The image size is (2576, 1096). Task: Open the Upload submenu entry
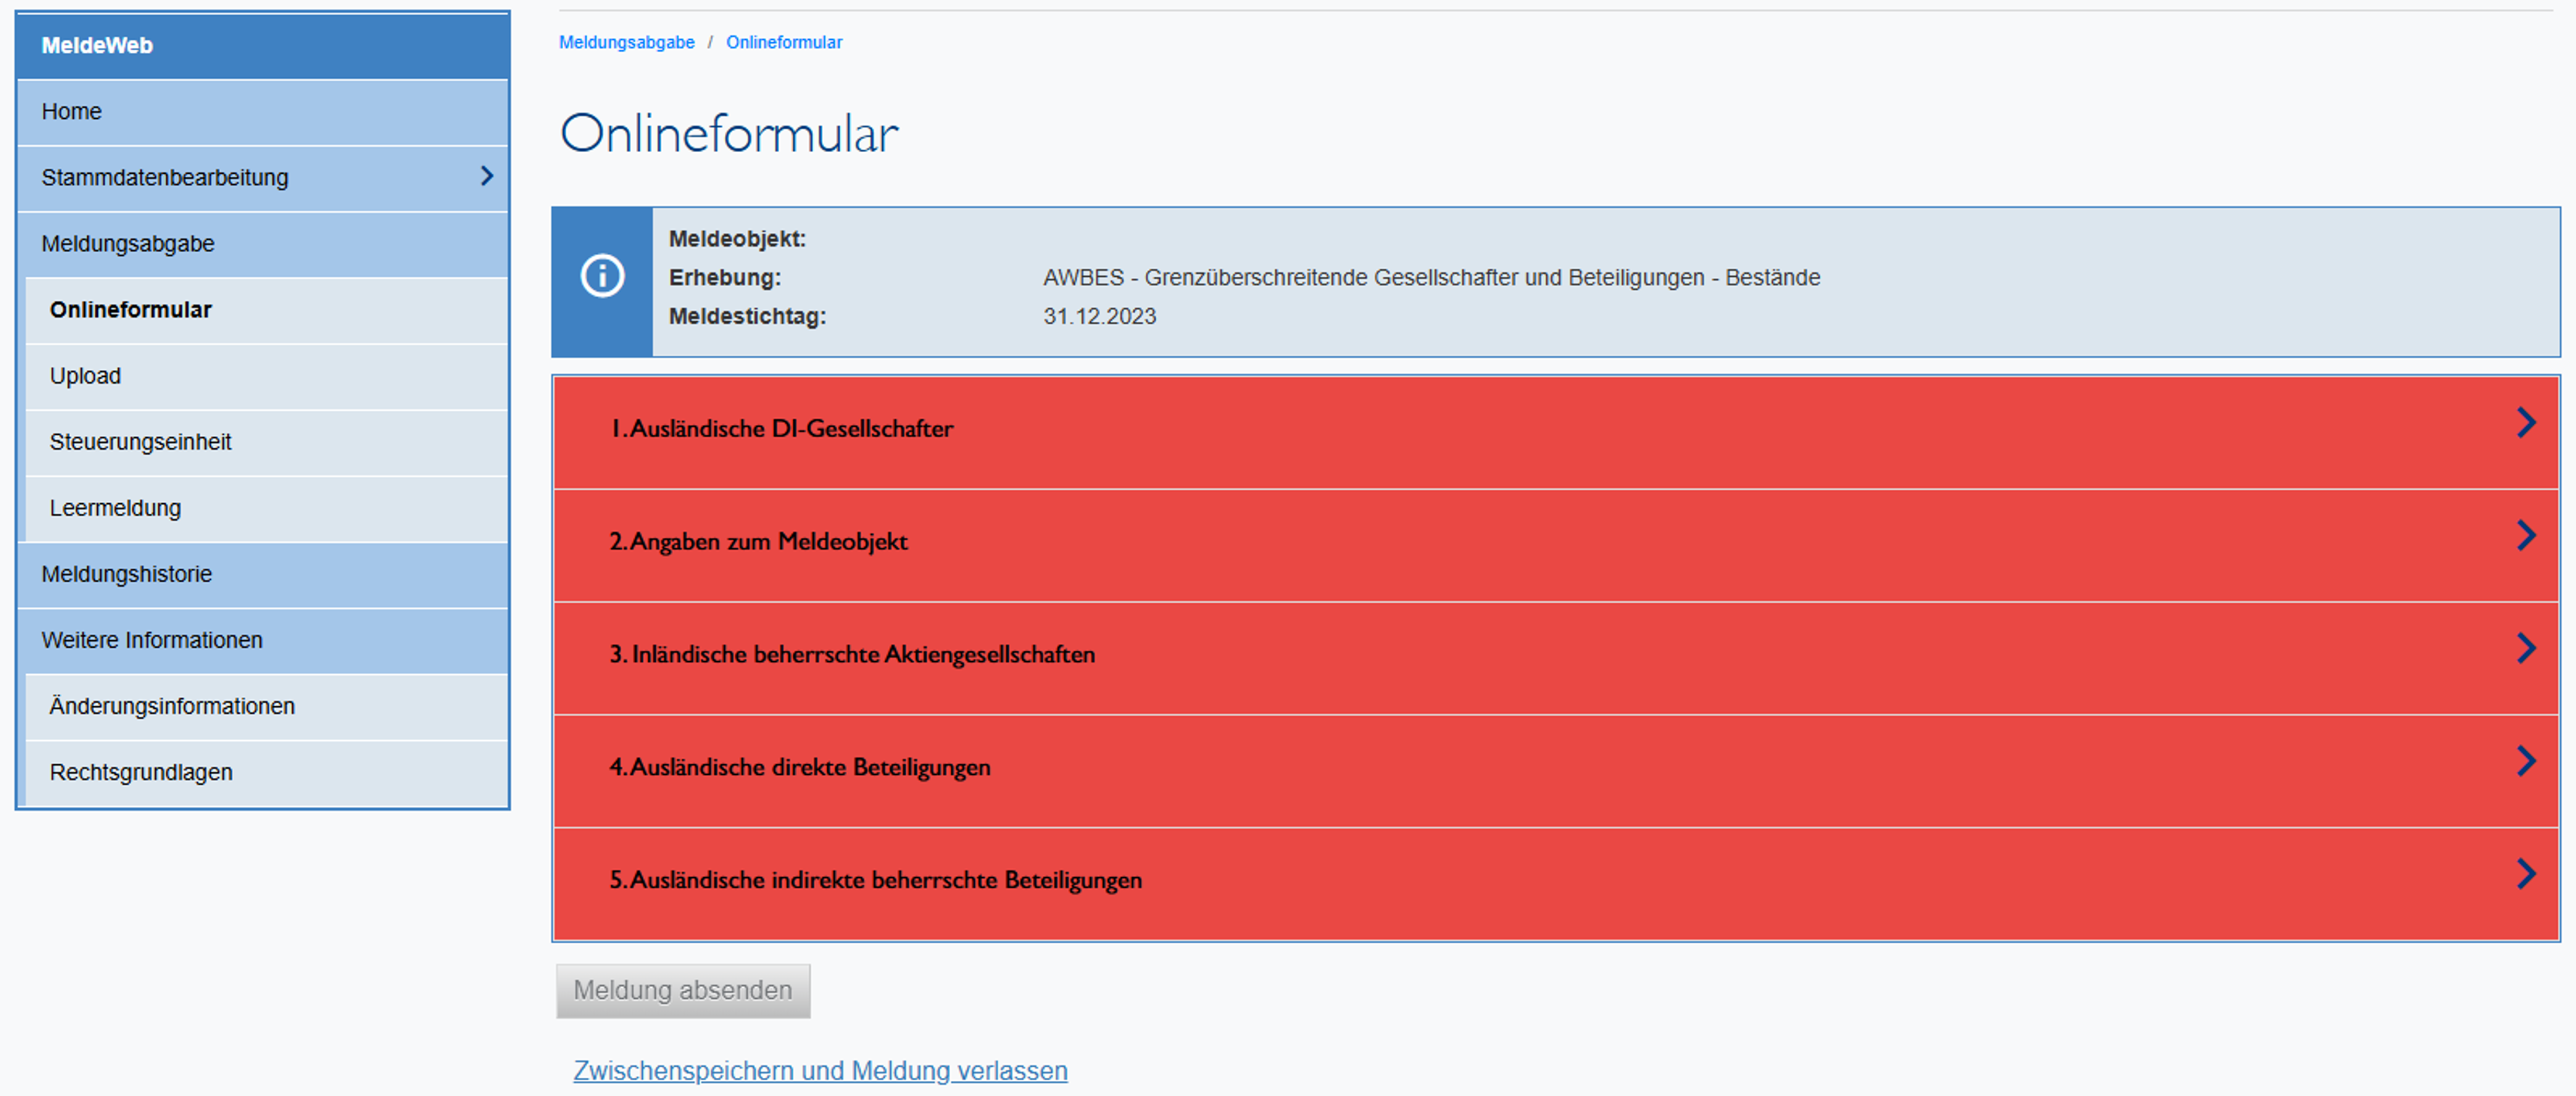point(86,376)
